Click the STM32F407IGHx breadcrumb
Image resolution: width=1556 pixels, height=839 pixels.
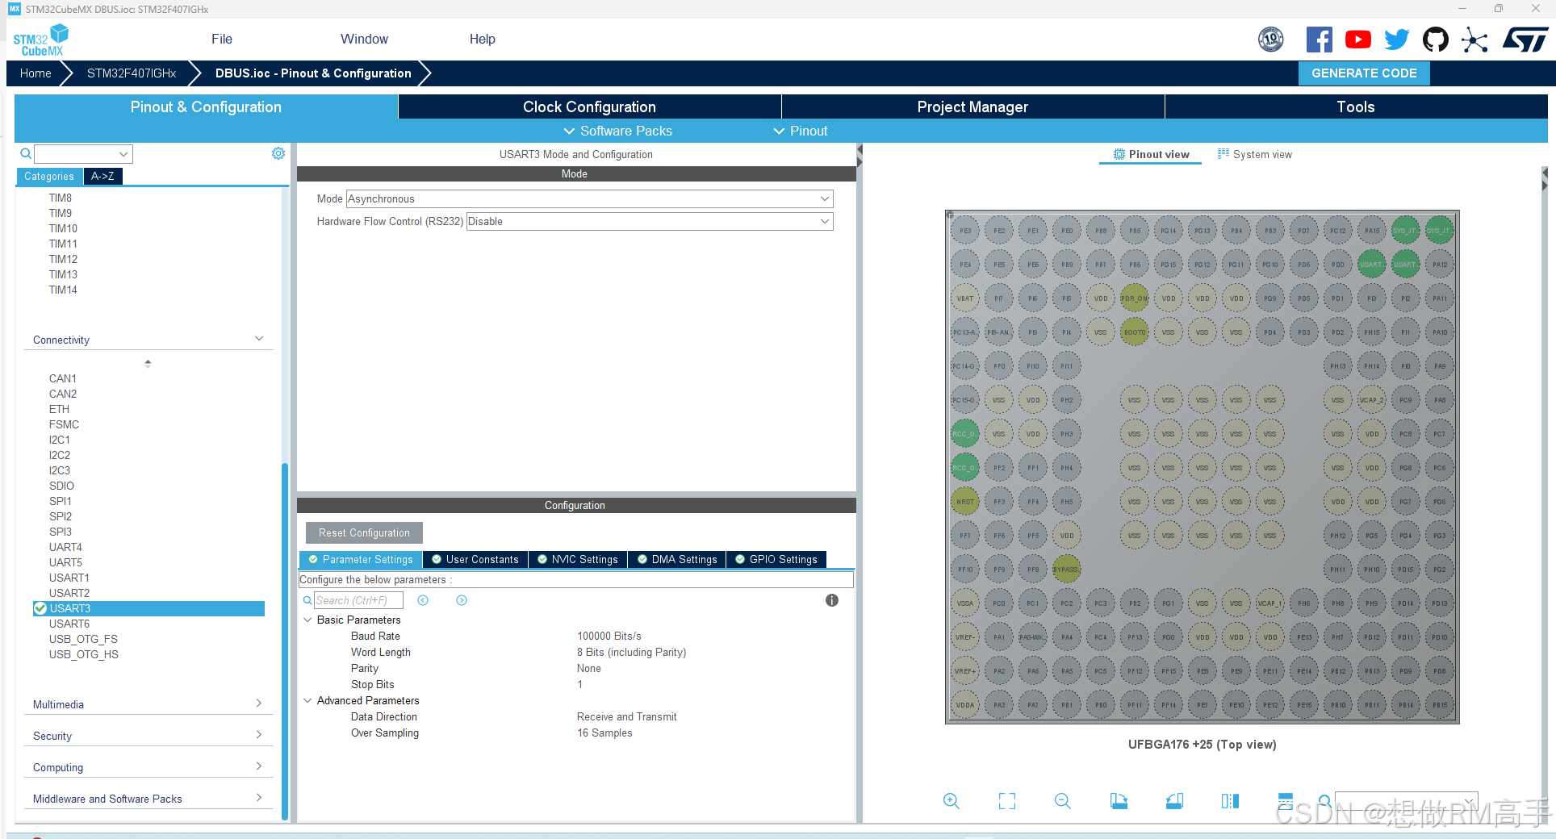click(x=132, y=73)
